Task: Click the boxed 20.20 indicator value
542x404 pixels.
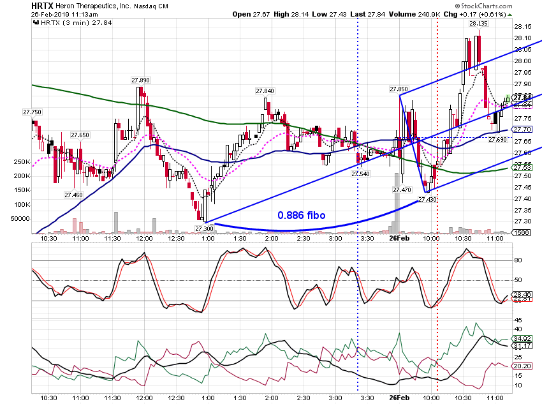Action: (x=522, y=366)
